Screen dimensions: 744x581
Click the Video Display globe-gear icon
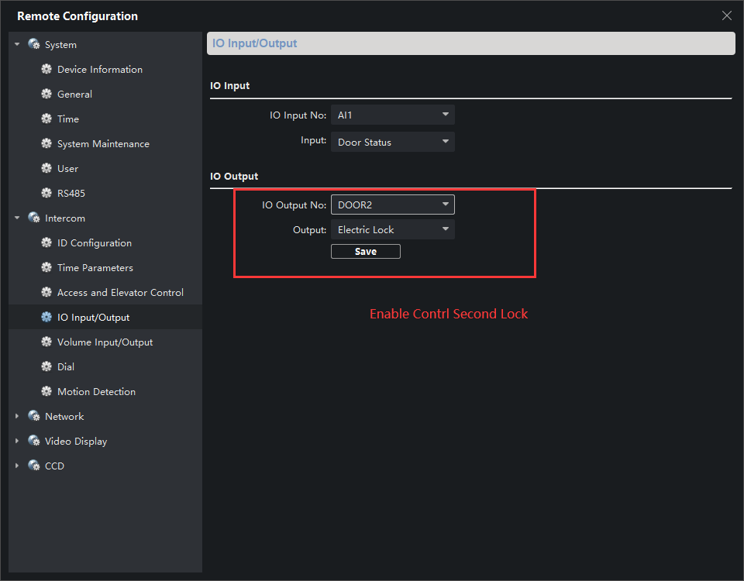(34, 441)
